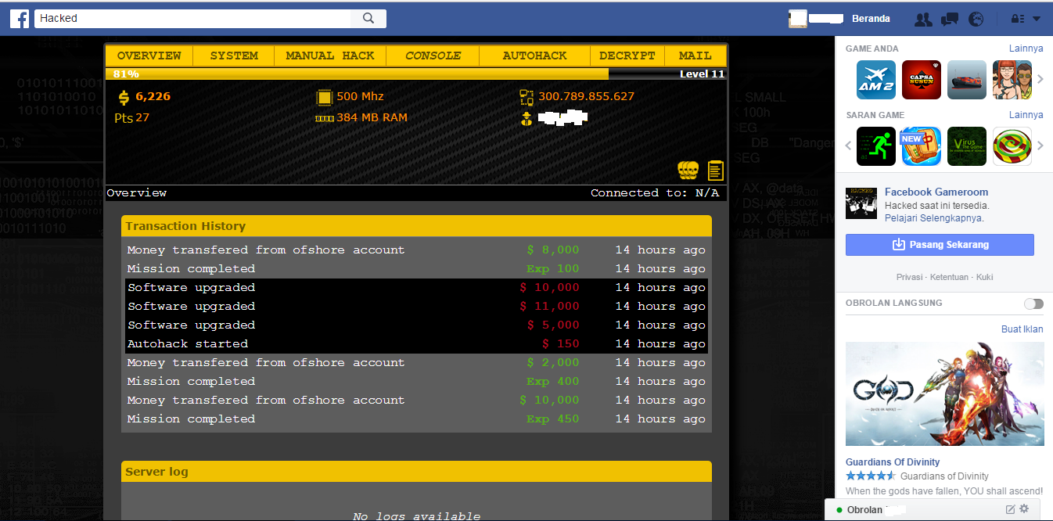Click the hacker agent icon
This screenshot has width=1053, height=521.
(x=526, y=119)
